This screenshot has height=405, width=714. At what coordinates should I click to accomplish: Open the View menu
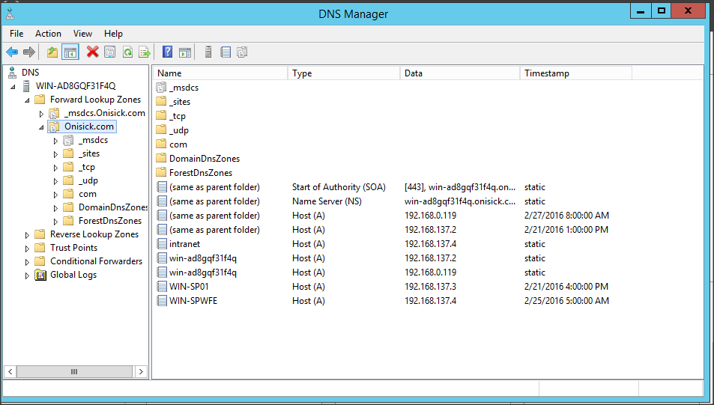pyautogui.click(x=83, y=34)
